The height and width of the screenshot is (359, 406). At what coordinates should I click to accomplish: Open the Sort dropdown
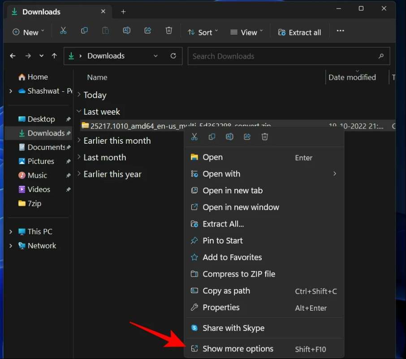203,32
